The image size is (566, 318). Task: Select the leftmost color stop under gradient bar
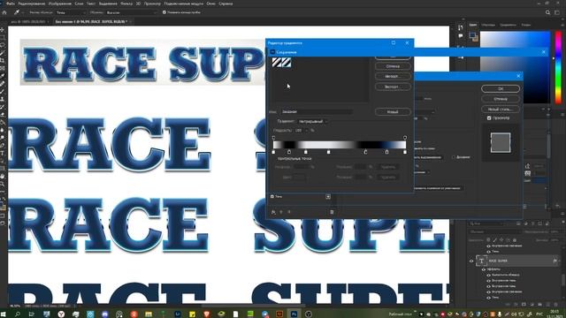(x=273, y=152)
